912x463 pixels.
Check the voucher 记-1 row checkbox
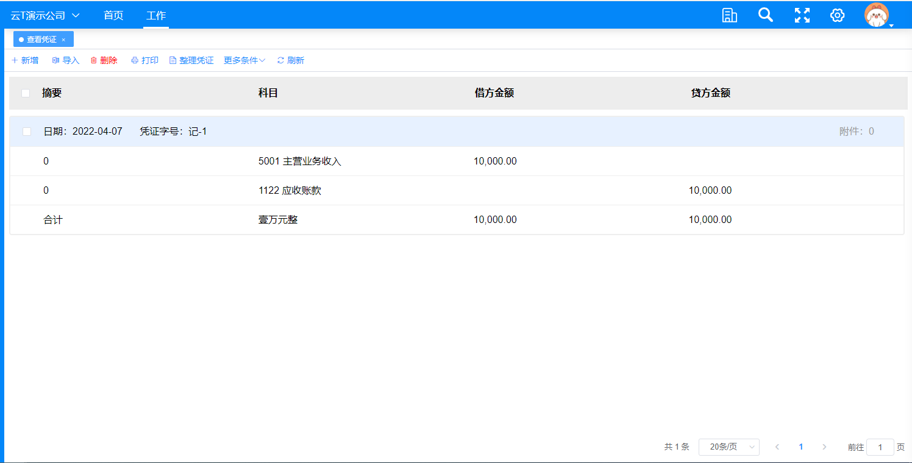(27, 132)
